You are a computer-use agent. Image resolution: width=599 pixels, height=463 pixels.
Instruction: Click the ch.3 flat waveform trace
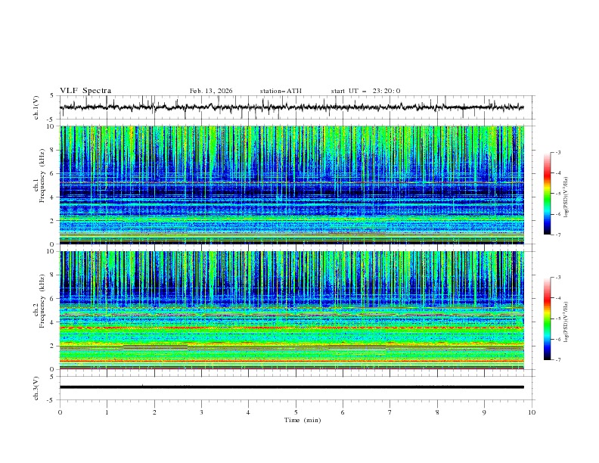click(291, 387)
